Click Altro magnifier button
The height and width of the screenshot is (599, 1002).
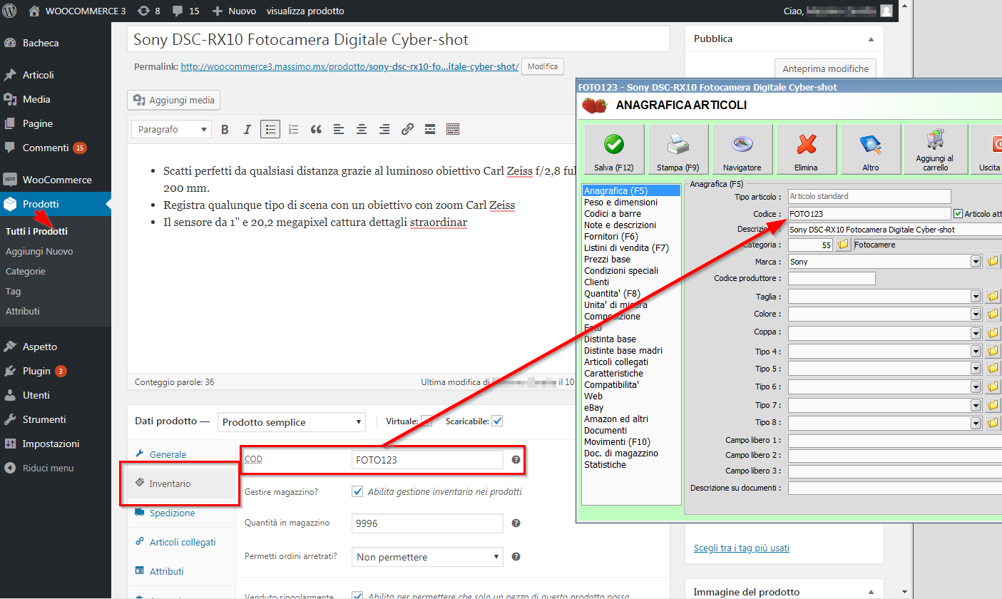pos(871,149)
